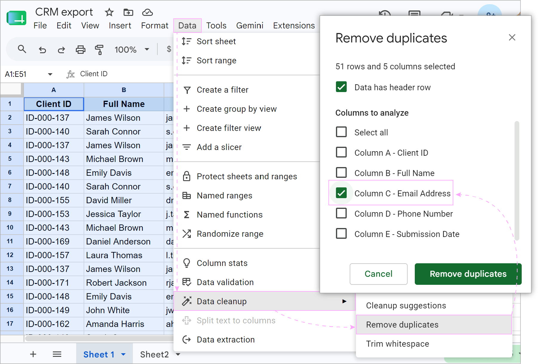Click the lightbulb icon beside Column stats

(187, 263)
